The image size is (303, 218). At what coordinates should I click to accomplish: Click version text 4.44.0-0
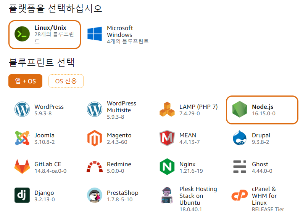click(262, 171)
